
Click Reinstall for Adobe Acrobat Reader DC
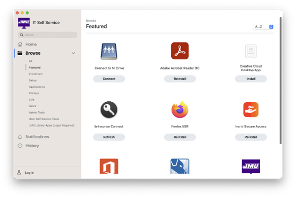(180, 79)
